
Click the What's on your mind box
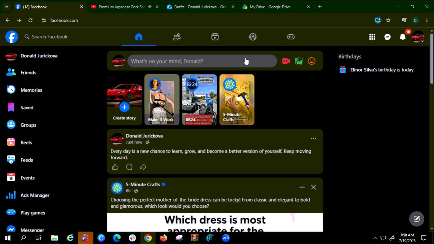tap(202, 61)
